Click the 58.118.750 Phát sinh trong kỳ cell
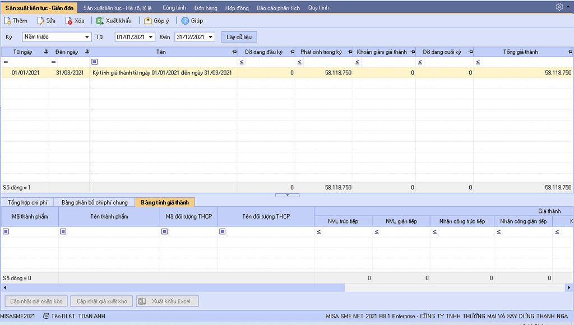The width and height of the screenshot is (574, 325). pos(324,72)
